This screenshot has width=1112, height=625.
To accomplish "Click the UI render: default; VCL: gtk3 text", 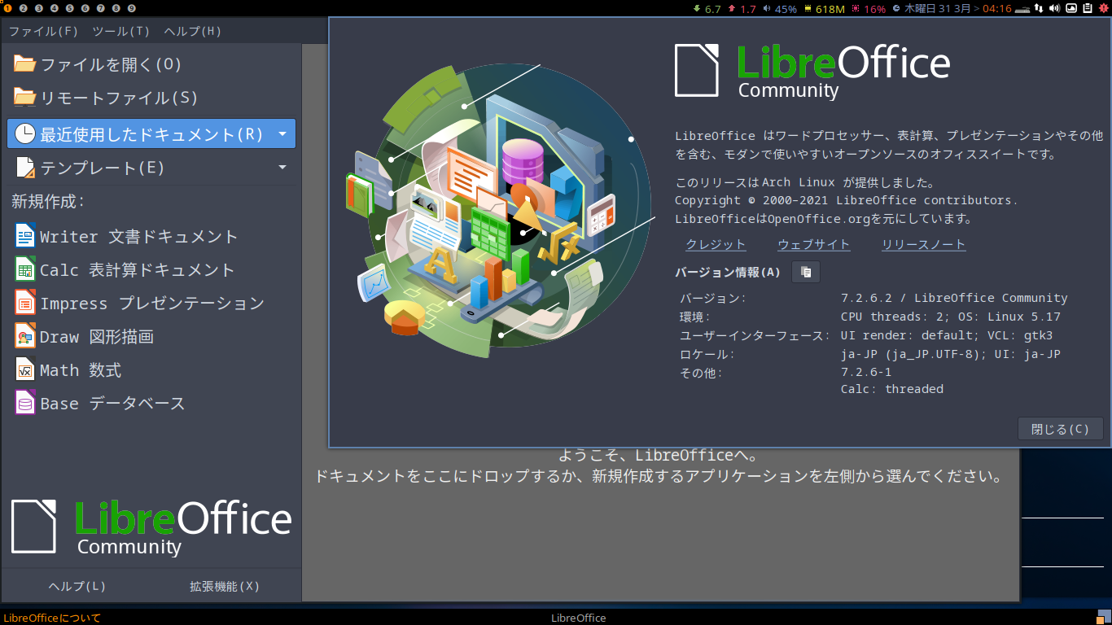I will point(947,335).
